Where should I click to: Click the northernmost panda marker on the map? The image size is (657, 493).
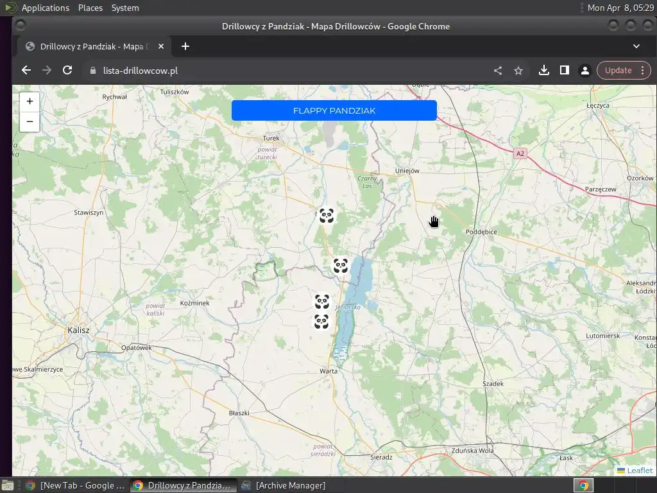point(327,216)
